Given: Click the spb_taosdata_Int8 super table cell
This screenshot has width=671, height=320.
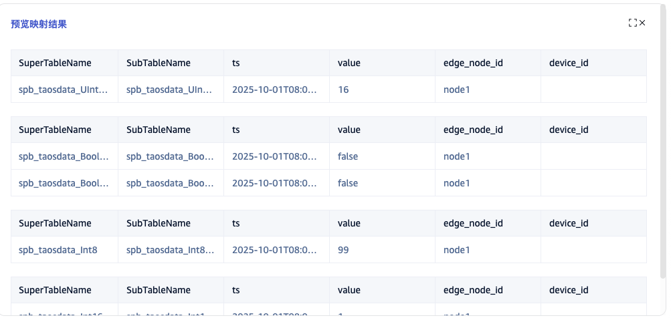Looking at the screenshot, I should point(58,250).
